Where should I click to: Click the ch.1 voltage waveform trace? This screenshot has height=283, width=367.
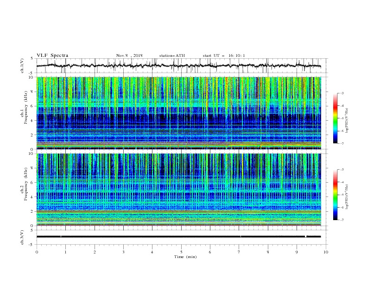(179, 66)
